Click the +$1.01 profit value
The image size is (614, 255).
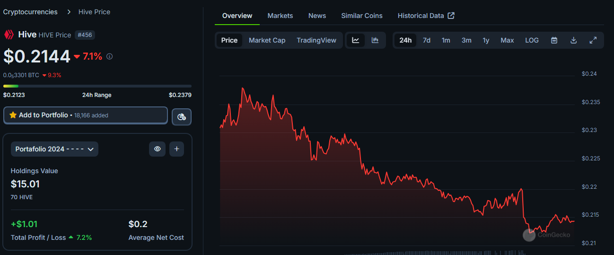24,224
